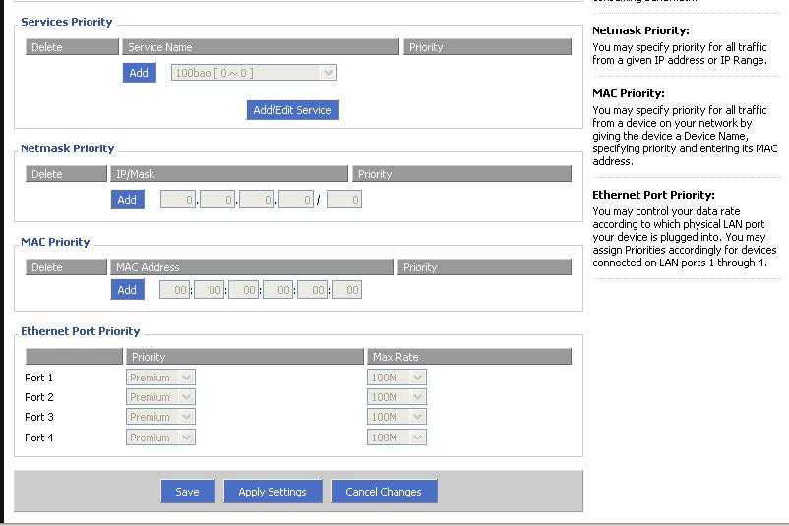Screen dimensions: 789x526
Task: Focus fifth MAC address byte field
Action: [x=313, y=290]
